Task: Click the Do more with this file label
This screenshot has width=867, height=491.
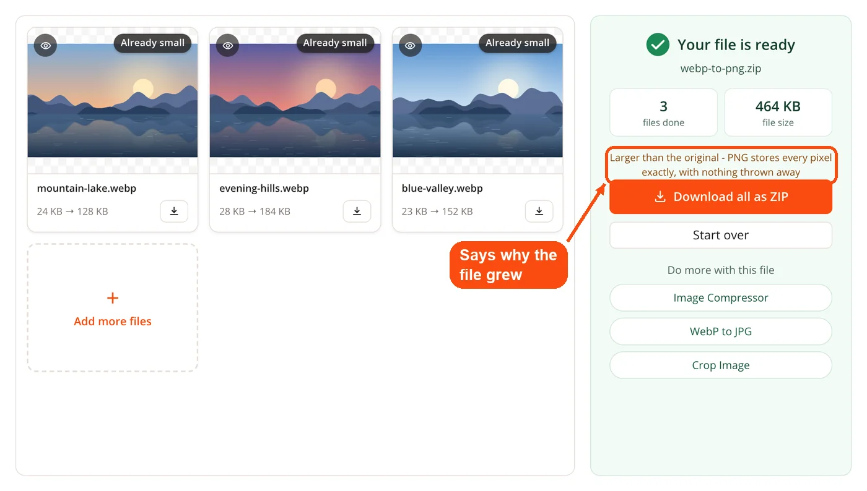Action: pyautogui.click(x=721, y=270)
